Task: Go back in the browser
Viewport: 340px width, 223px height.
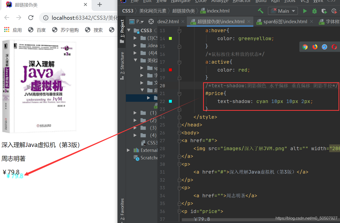Action: click(7, 17)
